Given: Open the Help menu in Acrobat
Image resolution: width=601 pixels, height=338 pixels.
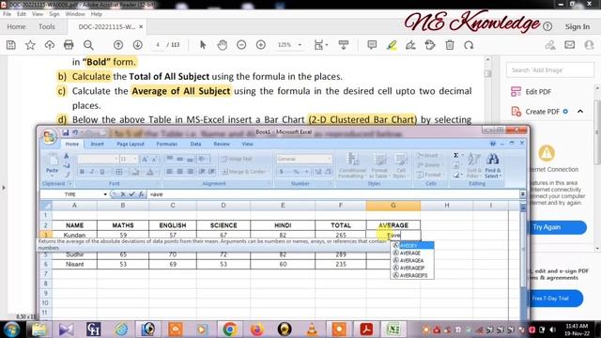Looking at the screenshot, I should 96,14.
